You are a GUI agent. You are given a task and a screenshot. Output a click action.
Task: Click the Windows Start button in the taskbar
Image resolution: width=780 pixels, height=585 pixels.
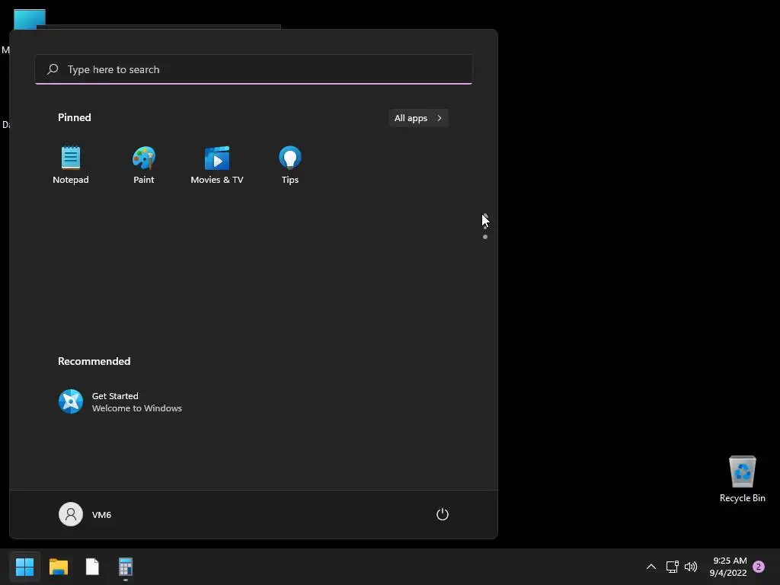pyautogui.click(x=24, y=567)
